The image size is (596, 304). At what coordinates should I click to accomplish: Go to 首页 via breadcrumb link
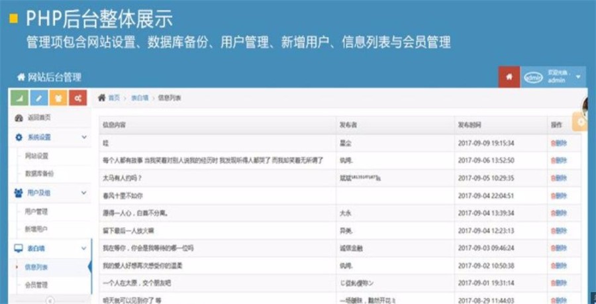click(x=114, y=97)
